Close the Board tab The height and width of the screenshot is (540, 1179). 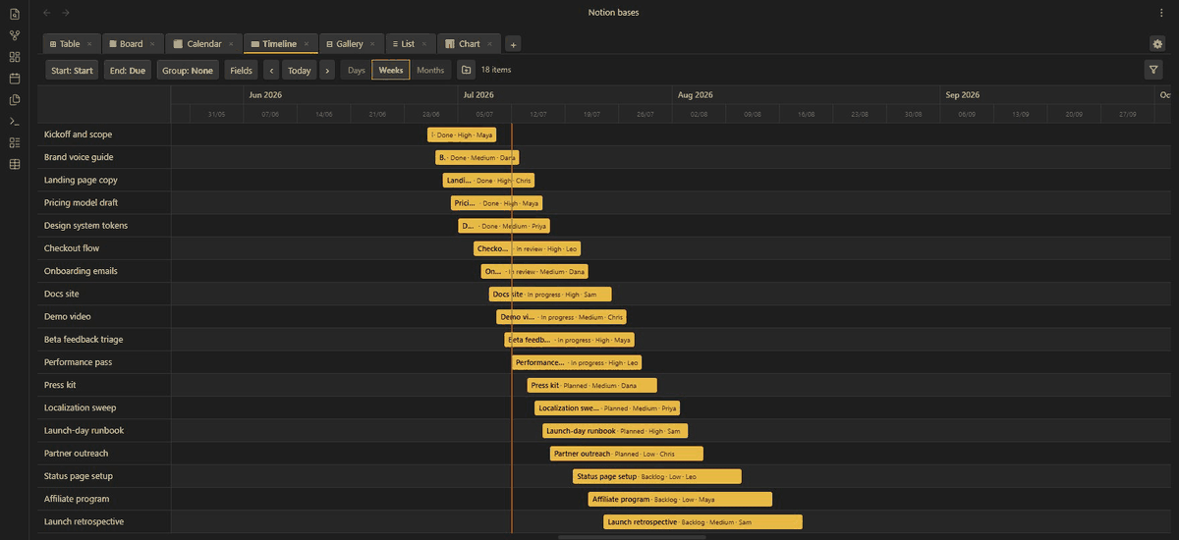click(152, 44)
